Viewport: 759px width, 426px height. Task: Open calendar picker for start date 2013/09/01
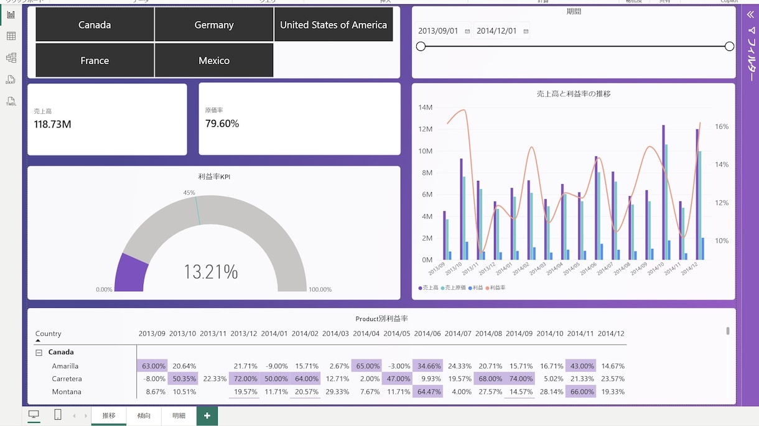click(x=468, y=31)
